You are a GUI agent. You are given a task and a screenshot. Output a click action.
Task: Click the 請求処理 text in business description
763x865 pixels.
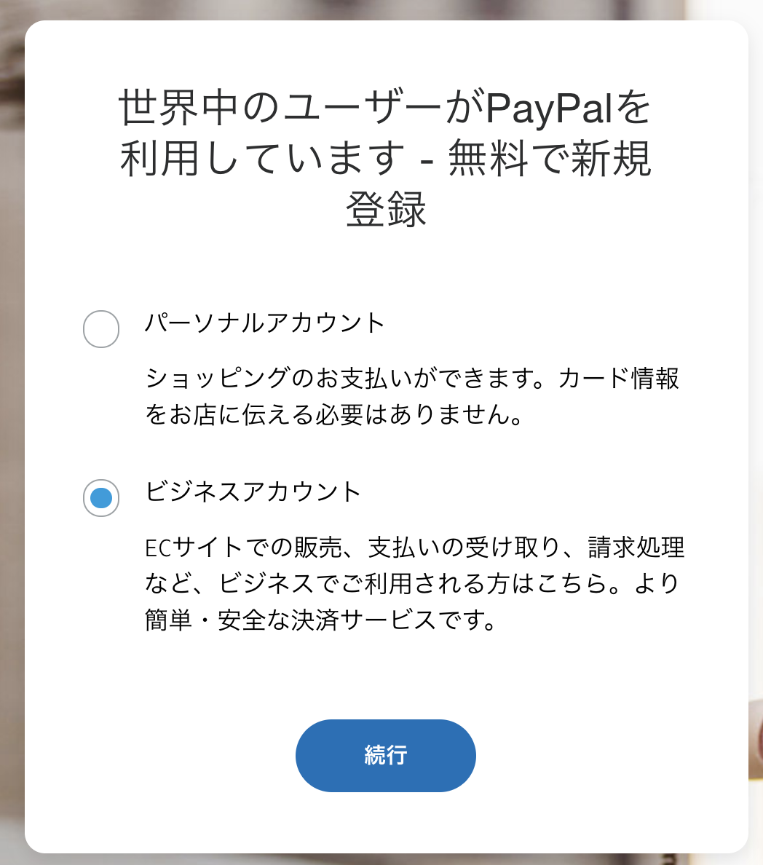pos(636,548)
